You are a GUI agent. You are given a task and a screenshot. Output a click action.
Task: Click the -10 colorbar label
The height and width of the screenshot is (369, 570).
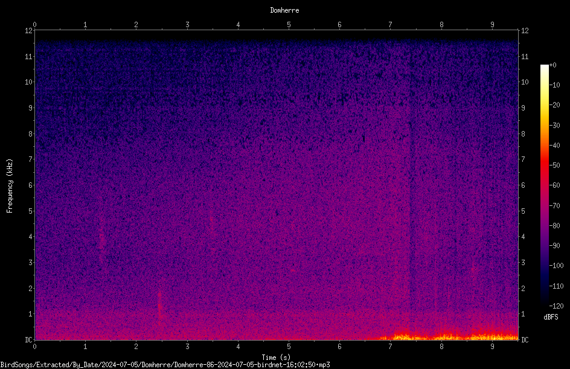(x=554, y=85)
